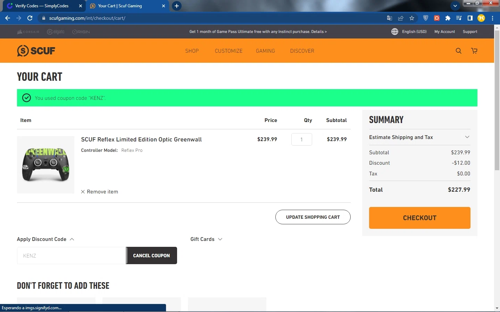Open the Corsair brand logo link

tap(28, 32)
